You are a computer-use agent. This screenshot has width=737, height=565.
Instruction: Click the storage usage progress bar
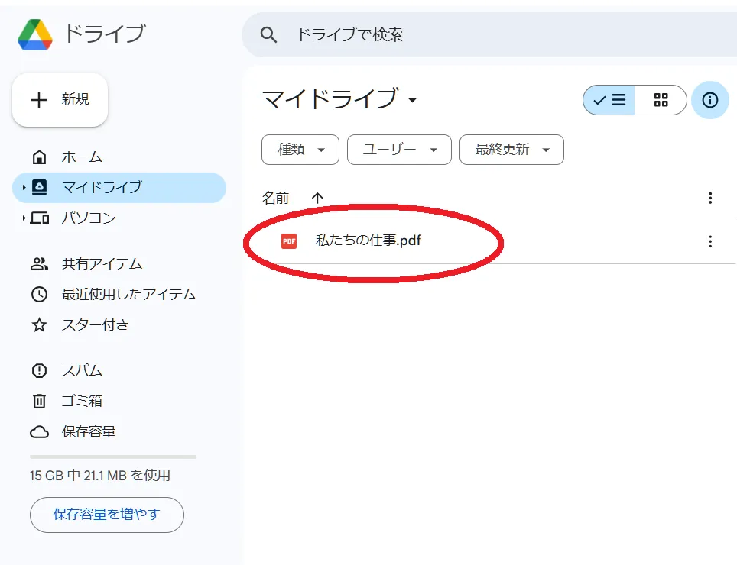pos(112,457)
